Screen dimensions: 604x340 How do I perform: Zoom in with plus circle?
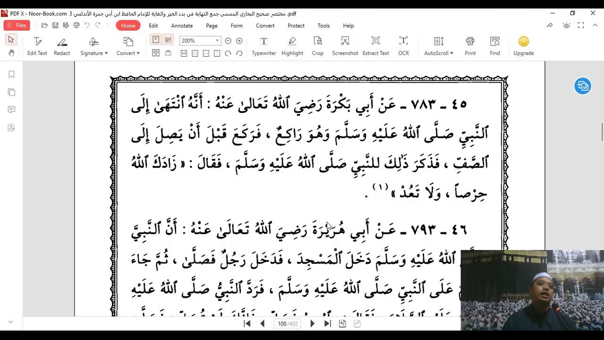coord(239,41)
